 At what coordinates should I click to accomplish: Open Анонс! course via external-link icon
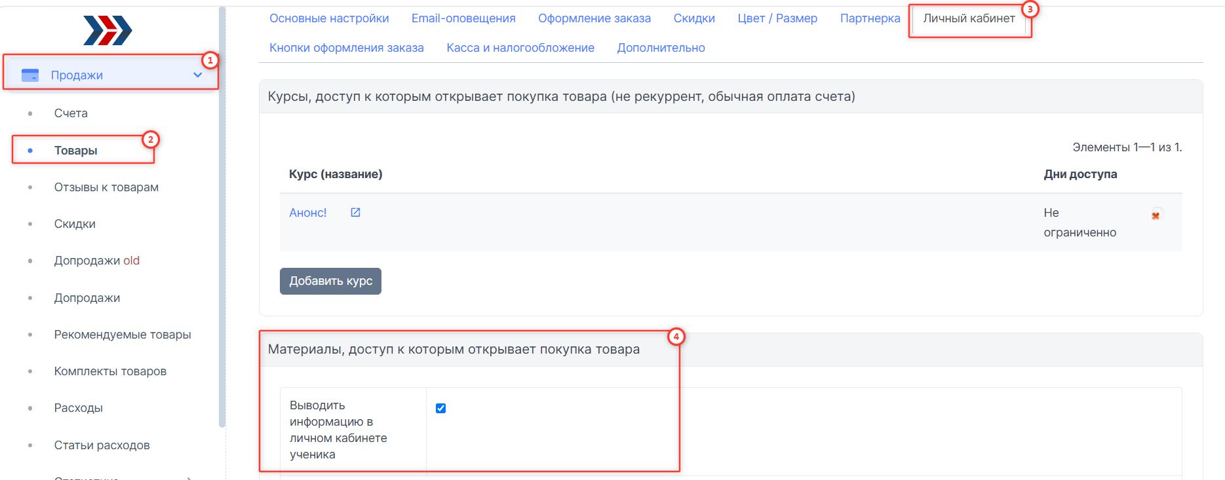pos(355,212)
